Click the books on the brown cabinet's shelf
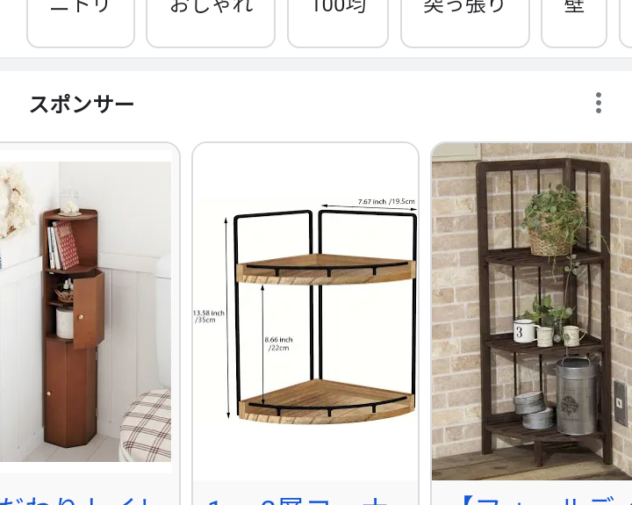This screenshot has height=505, width=632. (x=62, y=245)
